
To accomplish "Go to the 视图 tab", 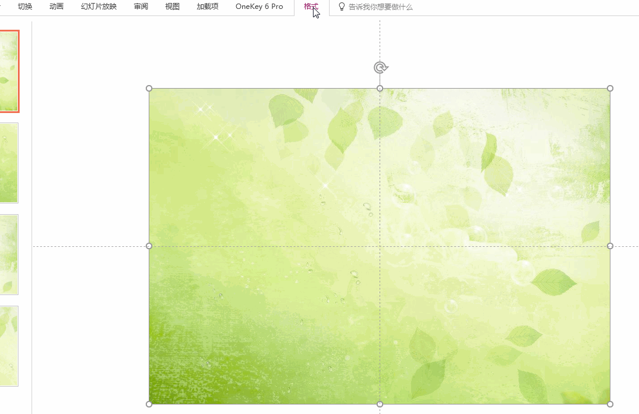I will click(x=173, y=7).
